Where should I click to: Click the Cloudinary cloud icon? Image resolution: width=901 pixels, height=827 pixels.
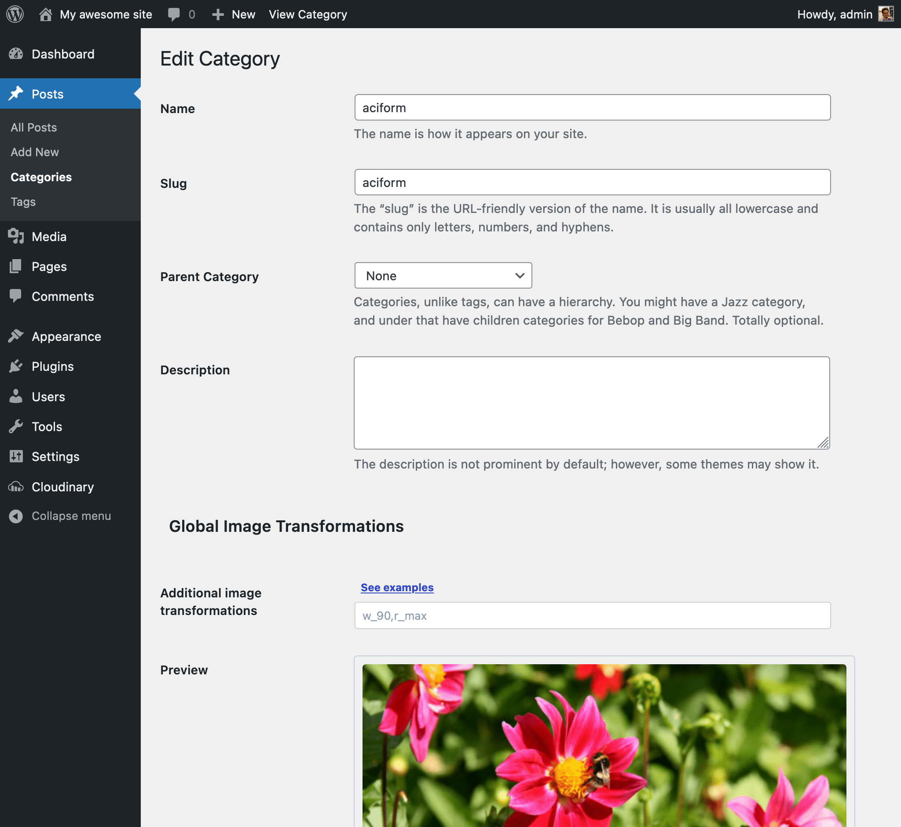[16, 487]
